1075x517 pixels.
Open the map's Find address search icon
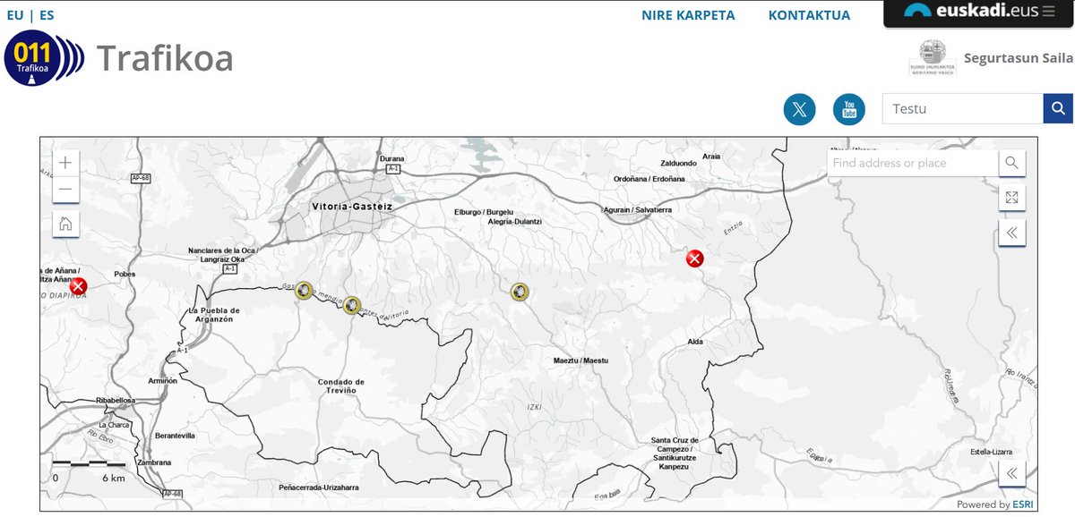(1010, 163)
